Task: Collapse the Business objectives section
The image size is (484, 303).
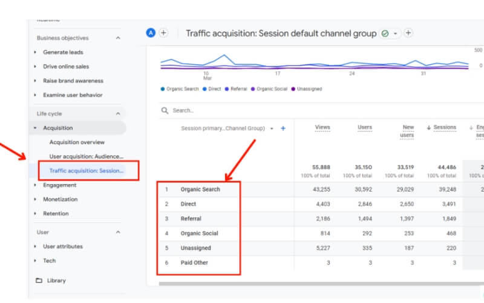Action: point(118,38)
